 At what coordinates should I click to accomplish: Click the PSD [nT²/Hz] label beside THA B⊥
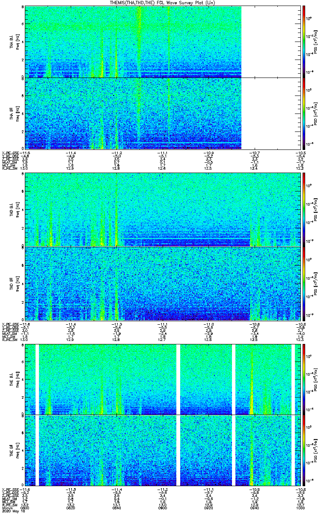pyautogui.click(x=316, y=42)
